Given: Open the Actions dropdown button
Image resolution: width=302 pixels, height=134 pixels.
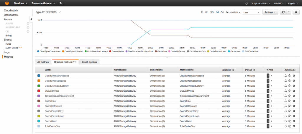Looking at the screenshot, I should coord(270,12).
